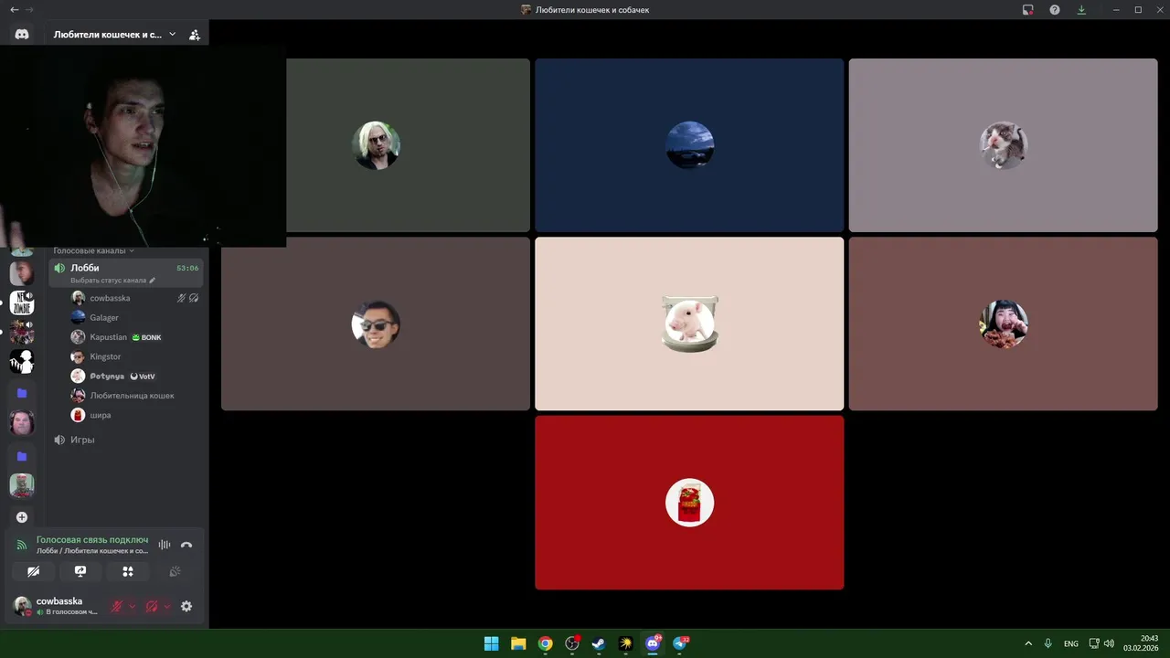The height and width of the screenshot is (658, 1170).
Task: Add a server with plus icon
Action: 22,517
